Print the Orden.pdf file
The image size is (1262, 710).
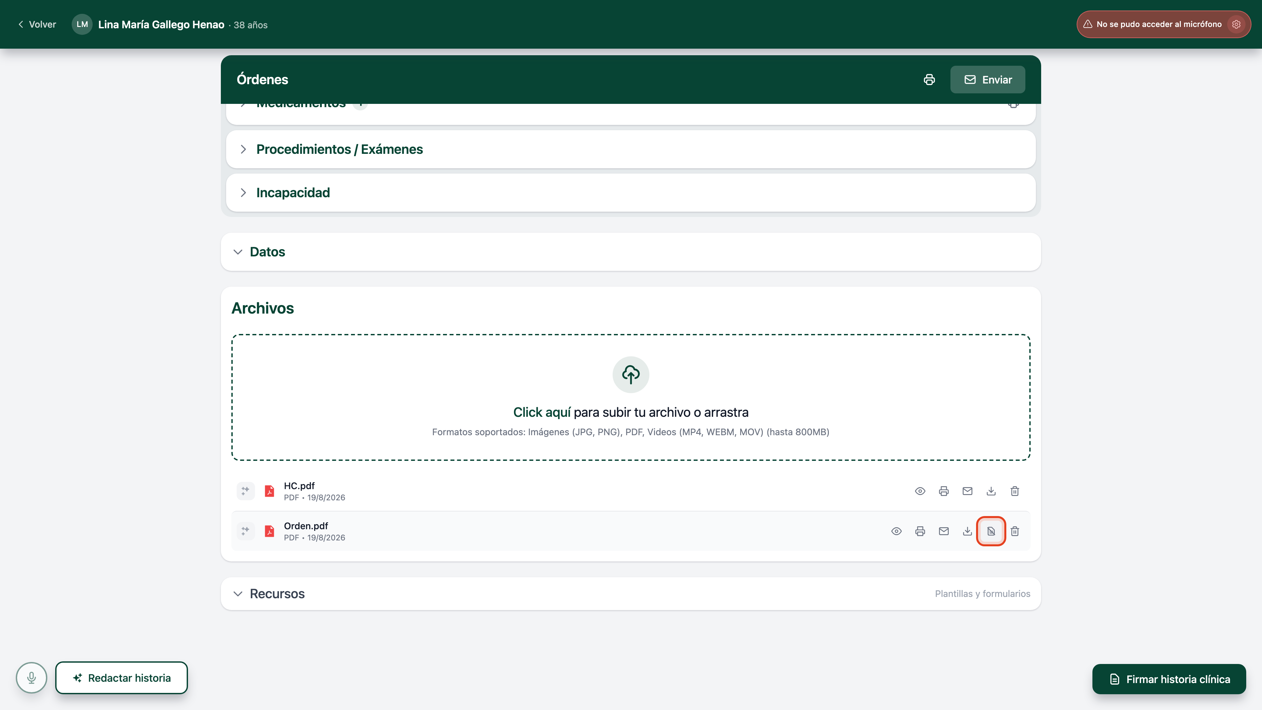pyautogui.click(x=920, y=531)
